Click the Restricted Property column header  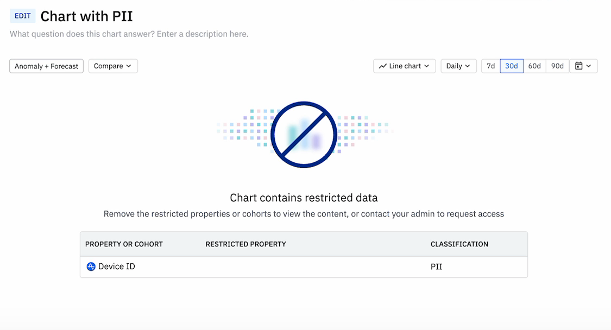(x=246, y=244)
